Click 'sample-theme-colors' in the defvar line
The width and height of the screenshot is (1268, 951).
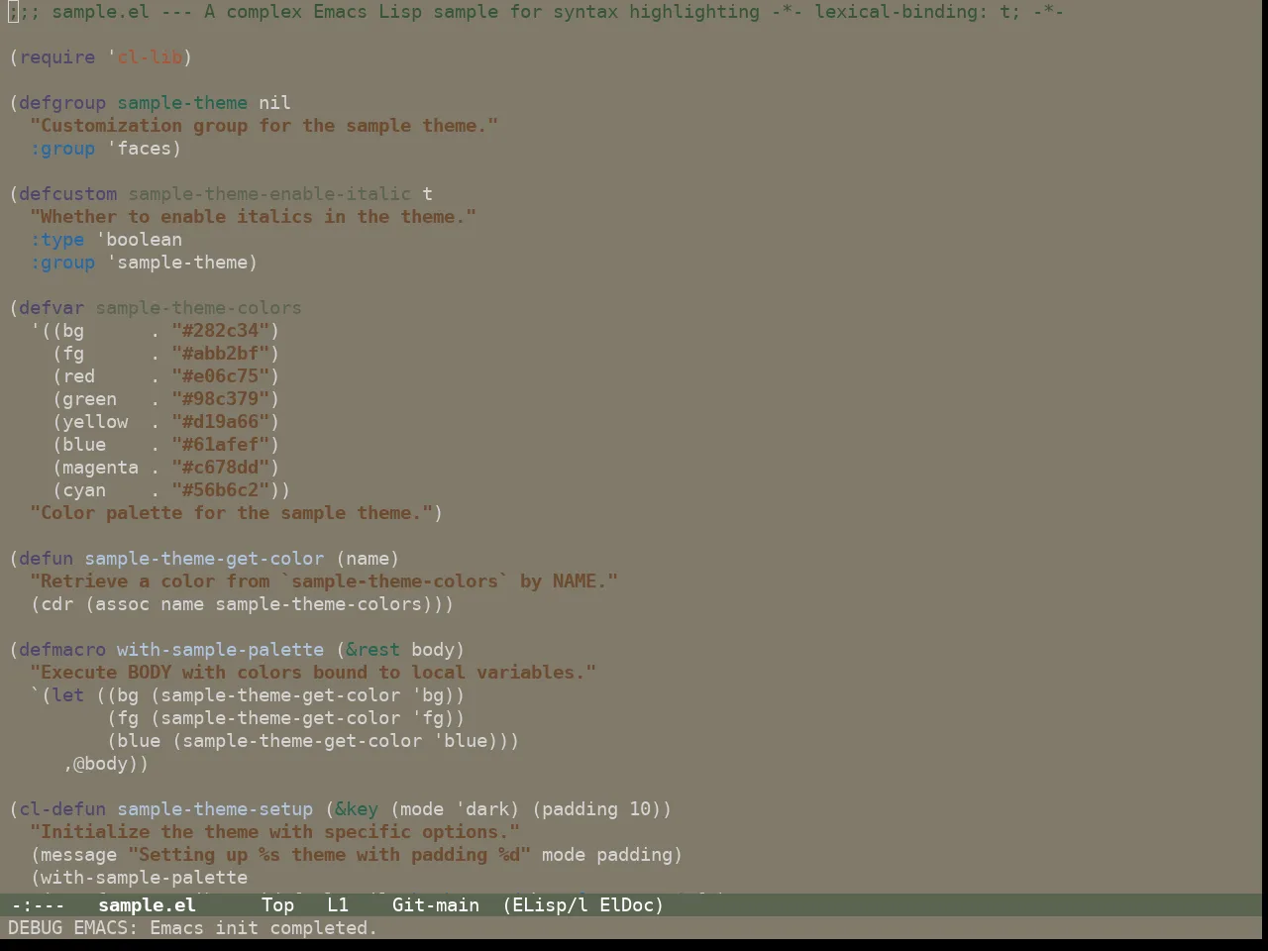[x=199, y=308]
